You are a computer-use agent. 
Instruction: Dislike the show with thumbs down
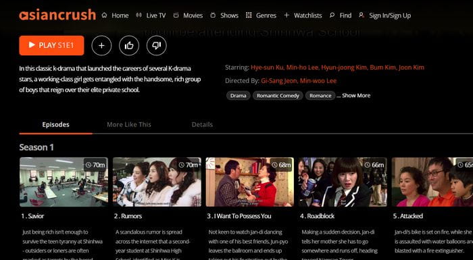pyautogui.click(x=157, y=45)
